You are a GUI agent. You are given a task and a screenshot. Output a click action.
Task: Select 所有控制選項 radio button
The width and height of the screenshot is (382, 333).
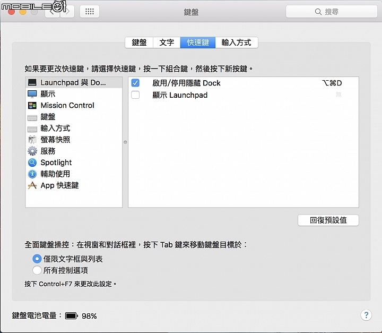click(37, 270)
